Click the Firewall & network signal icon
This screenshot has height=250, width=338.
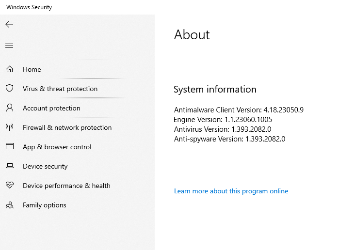9,127
